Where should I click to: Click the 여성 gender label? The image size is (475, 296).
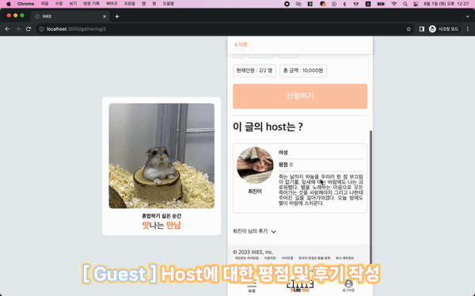[x=283, y=153]
